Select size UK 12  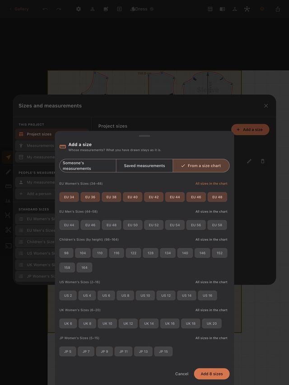click(x=128, y=323)
